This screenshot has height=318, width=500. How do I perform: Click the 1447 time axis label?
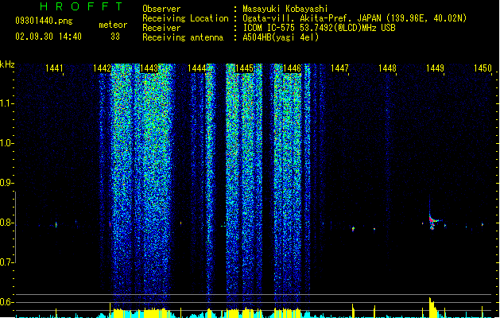point(339,68)
